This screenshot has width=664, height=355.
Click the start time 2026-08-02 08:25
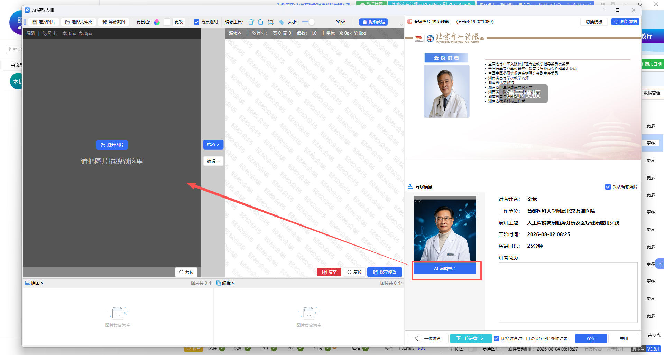548,234
